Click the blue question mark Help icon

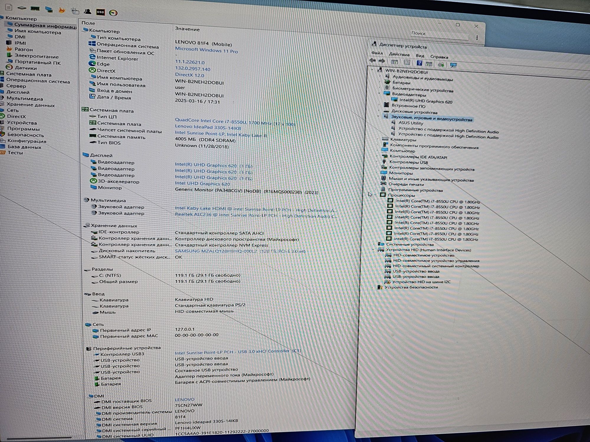419,63
